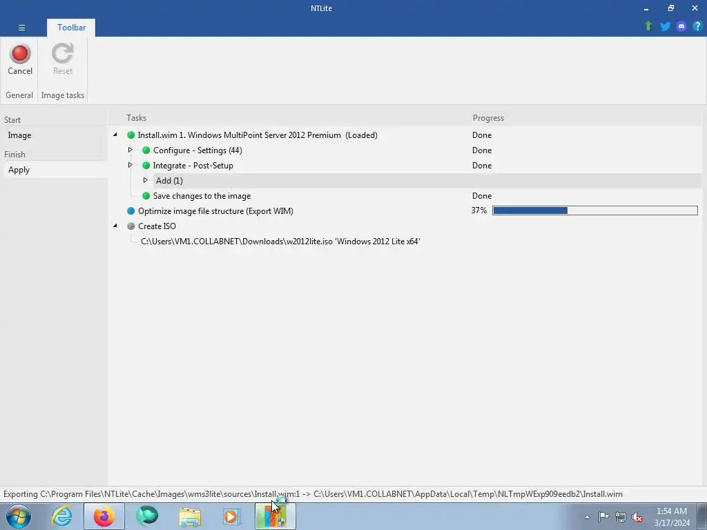707x530 pixels.
Task: Open the Twitter bird icon link
Action: [x=665, y=26]
